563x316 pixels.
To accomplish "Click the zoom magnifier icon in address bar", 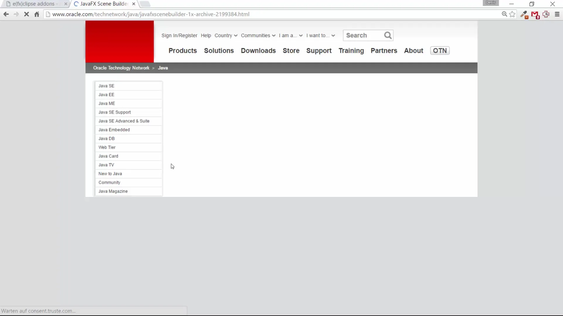I will point(504,14).
